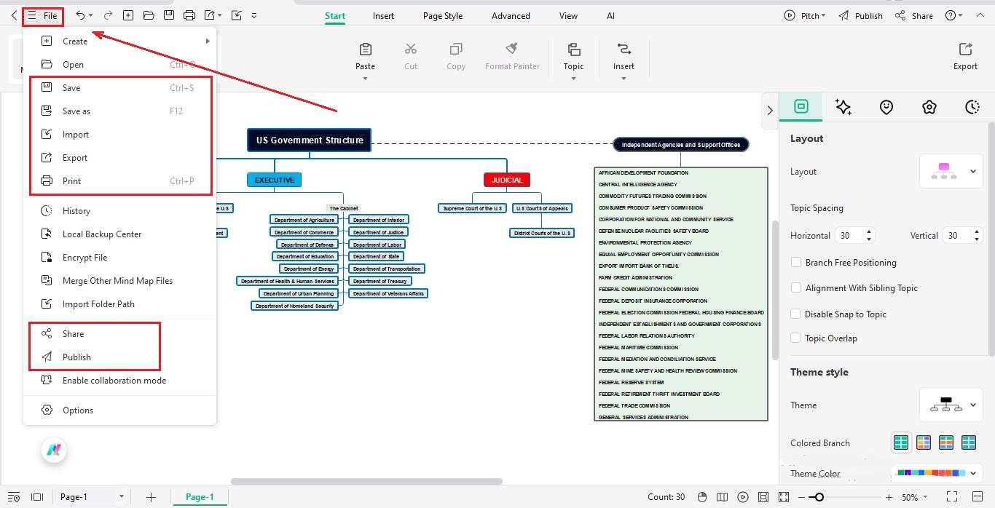Click the Copy icon in the ribbon
This screenshot has height=508, width=995.
pos(456,49)
